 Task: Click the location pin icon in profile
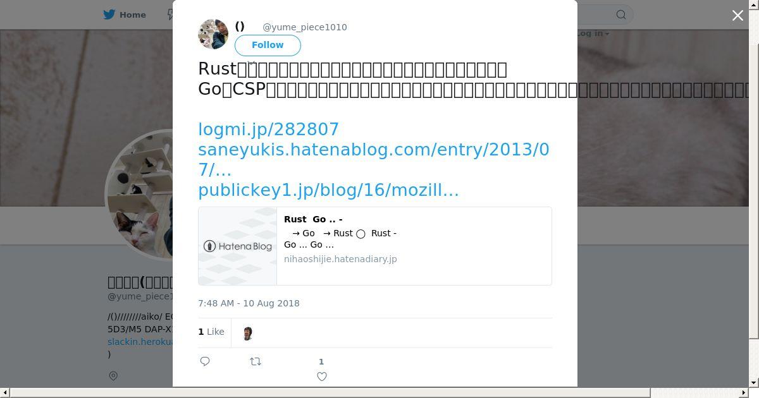pos(113,376)
